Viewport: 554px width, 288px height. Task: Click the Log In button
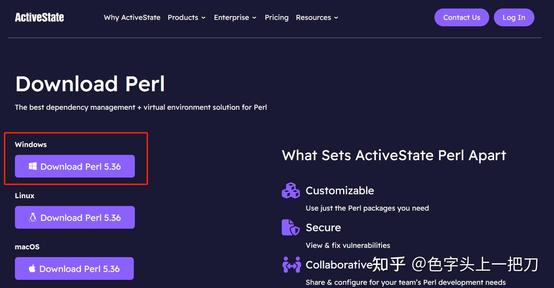(x=514, y=17)
